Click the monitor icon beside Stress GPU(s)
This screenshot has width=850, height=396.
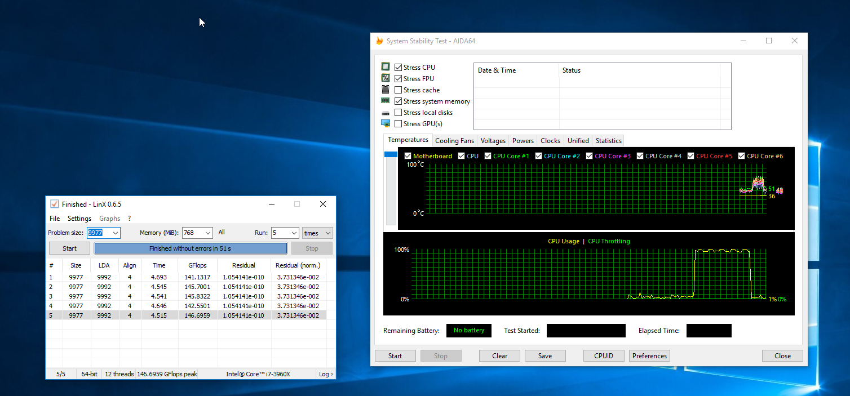(386, 123)
